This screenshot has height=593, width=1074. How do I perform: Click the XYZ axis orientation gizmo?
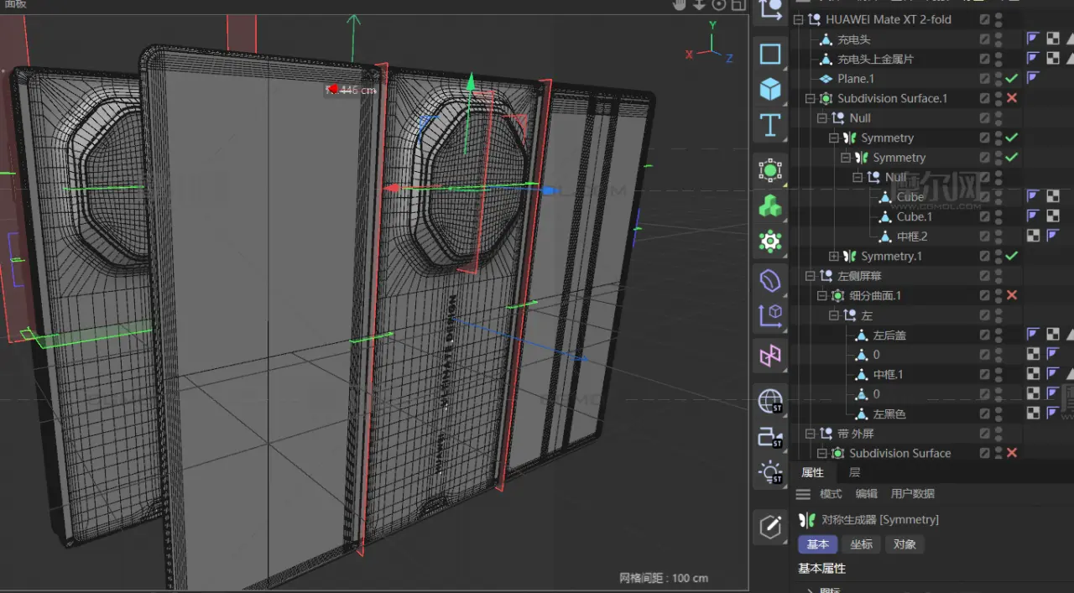coord(711,43)
